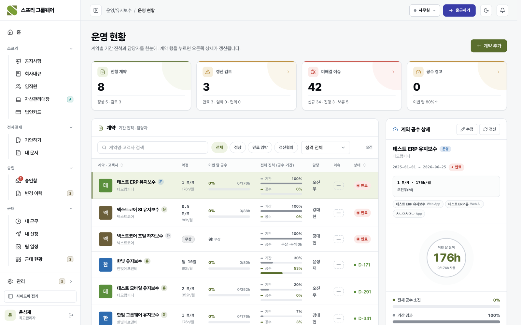Open the 사무실 location dropdown
Image resolution: width=521 pixels, height=325 pixels.
(425, 10)
